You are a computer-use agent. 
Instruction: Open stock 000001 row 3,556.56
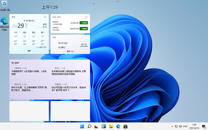[70, 23]
